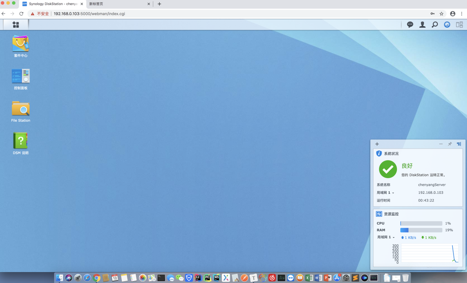Open Finder from the Dock

[x=59, y=278]
